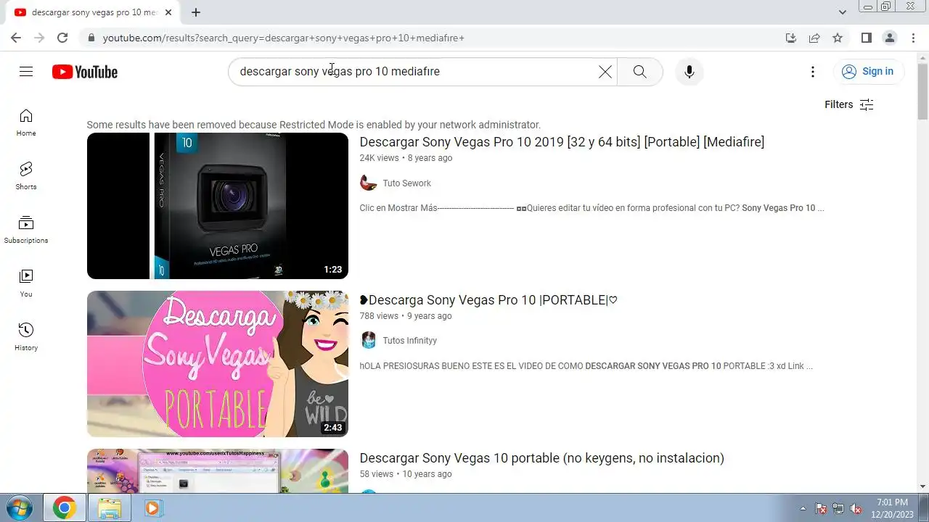Open title Descargar Sony Vegas Pro 10 2019
The height and width of the screenshot is (522, 929).
pos(562,142)
